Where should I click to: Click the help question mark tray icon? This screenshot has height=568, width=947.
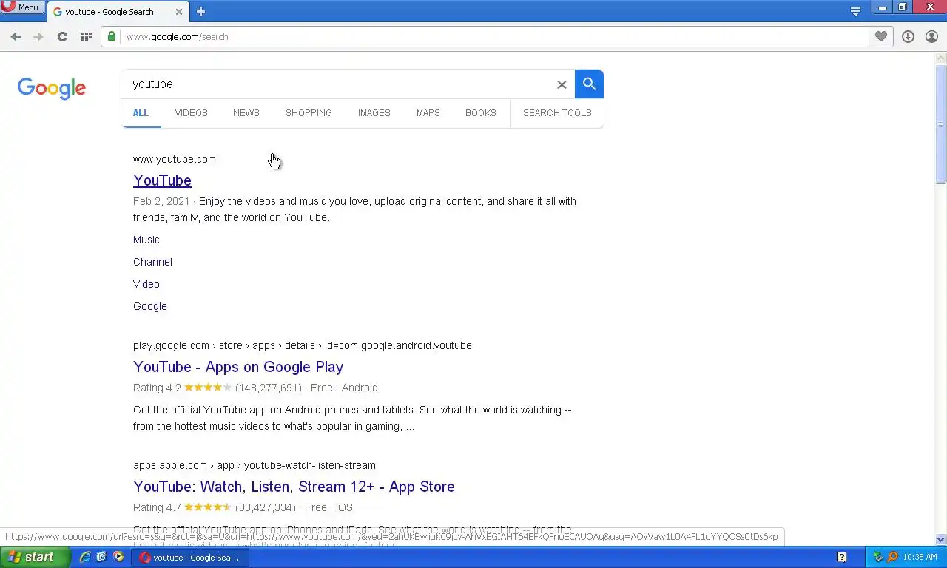point(841,558)
